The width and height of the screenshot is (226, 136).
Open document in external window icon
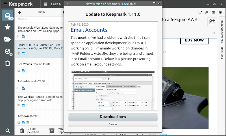pos(200,12)
